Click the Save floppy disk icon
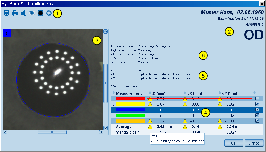Screen dimensions: 266x152 point(6,13)
